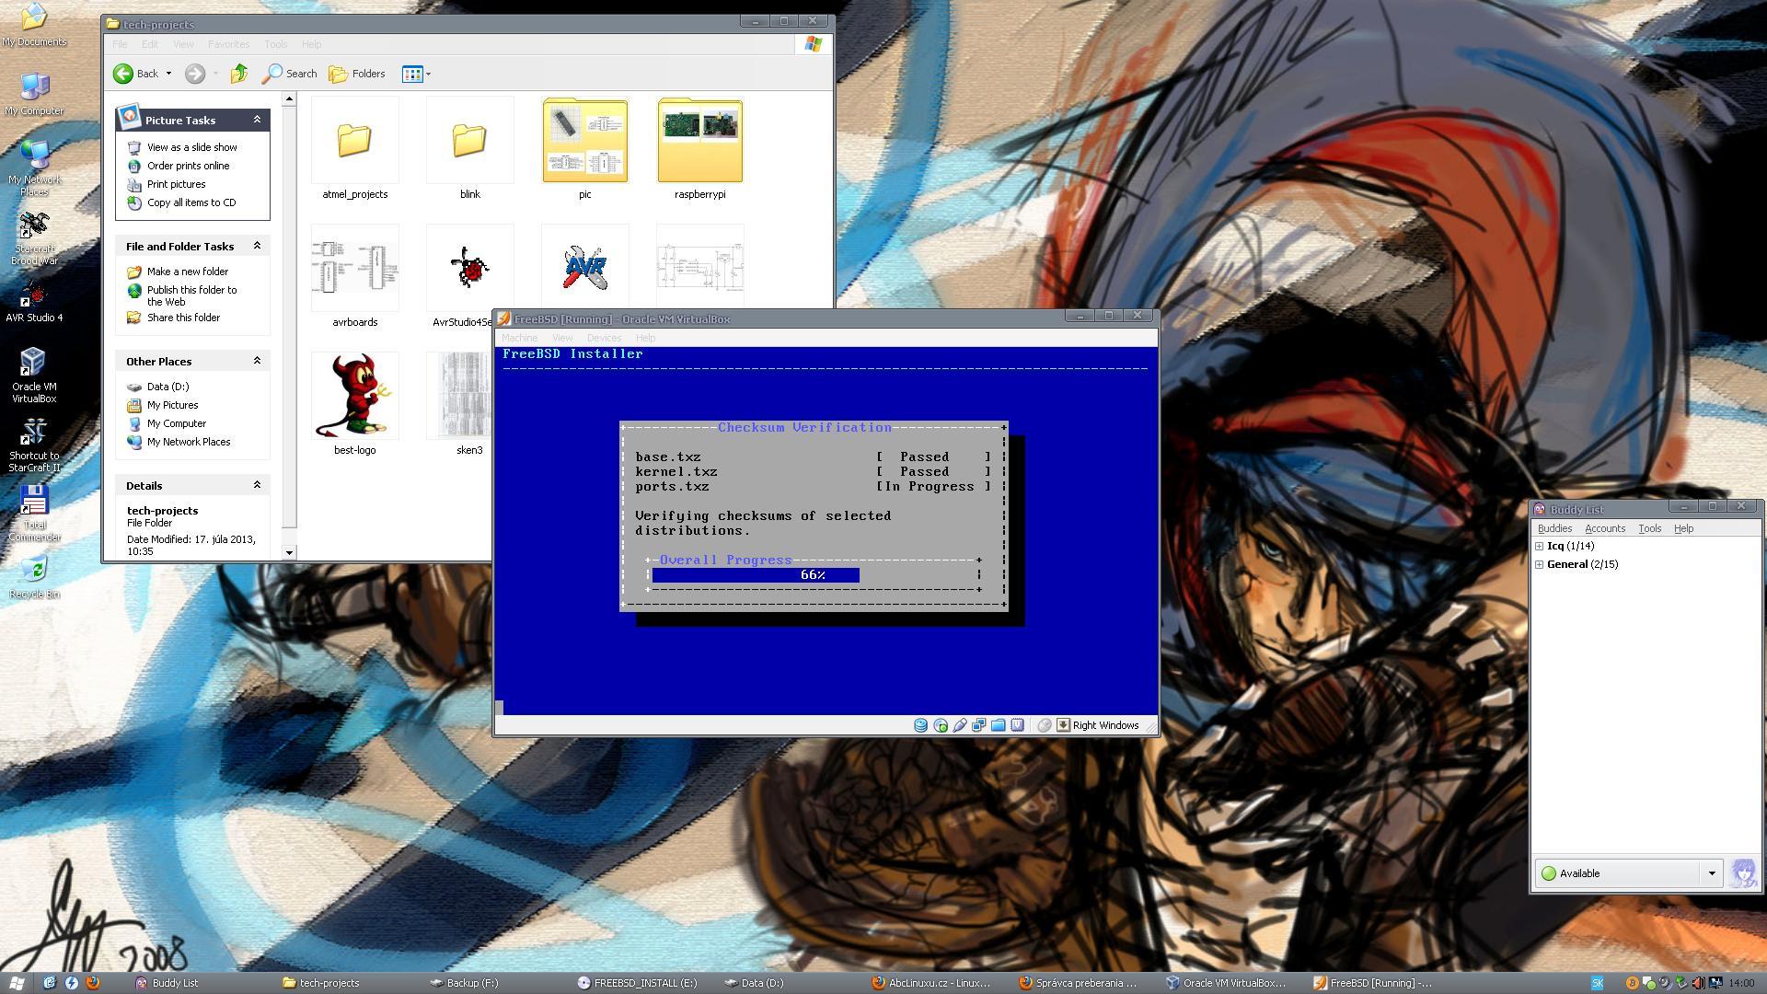
Task: Click Order prints online link
Action: [188, 166]
